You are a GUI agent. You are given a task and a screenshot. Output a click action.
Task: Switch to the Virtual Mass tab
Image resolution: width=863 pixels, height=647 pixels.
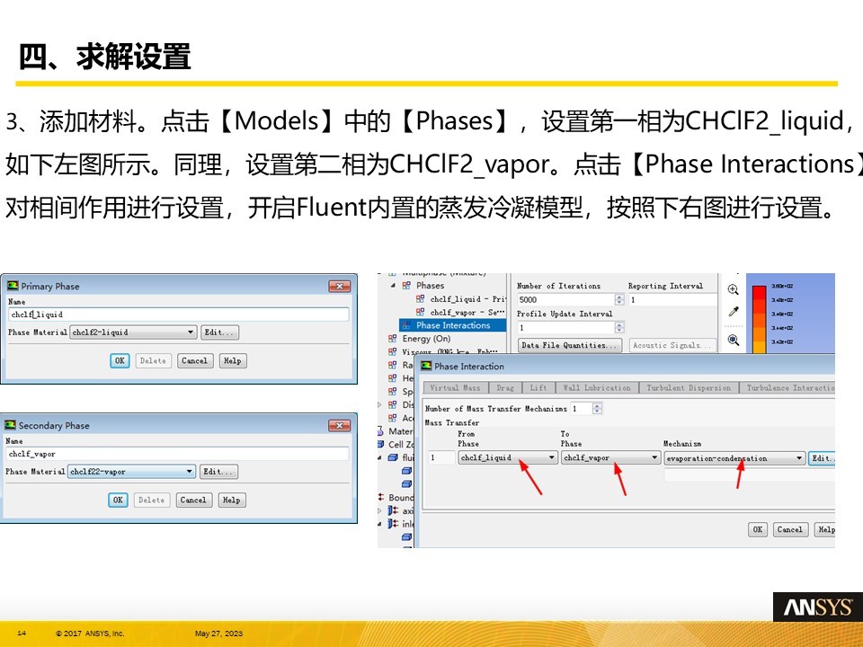coord(455,388)
